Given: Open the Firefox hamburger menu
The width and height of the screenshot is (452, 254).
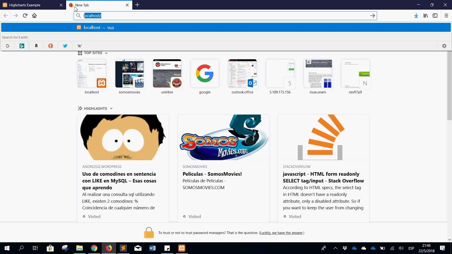Looking at the screenshot, I should click(446, 16).
